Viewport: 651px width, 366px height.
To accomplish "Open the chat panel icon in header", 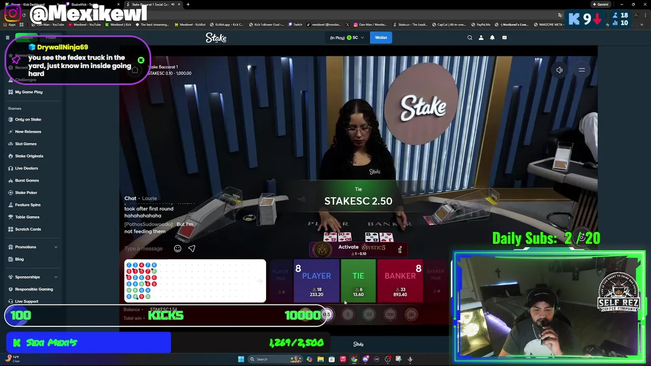I will pos(505,38).
